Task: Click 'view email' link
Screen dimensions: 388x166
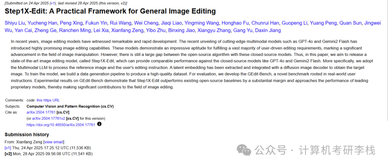Action: pos(54,142)
